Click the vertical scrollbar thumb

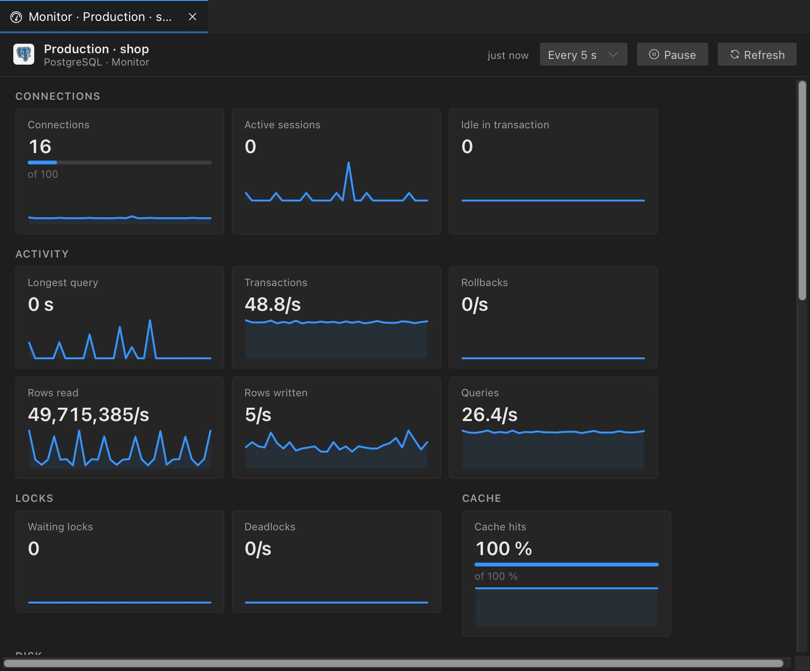coord(802,190)
